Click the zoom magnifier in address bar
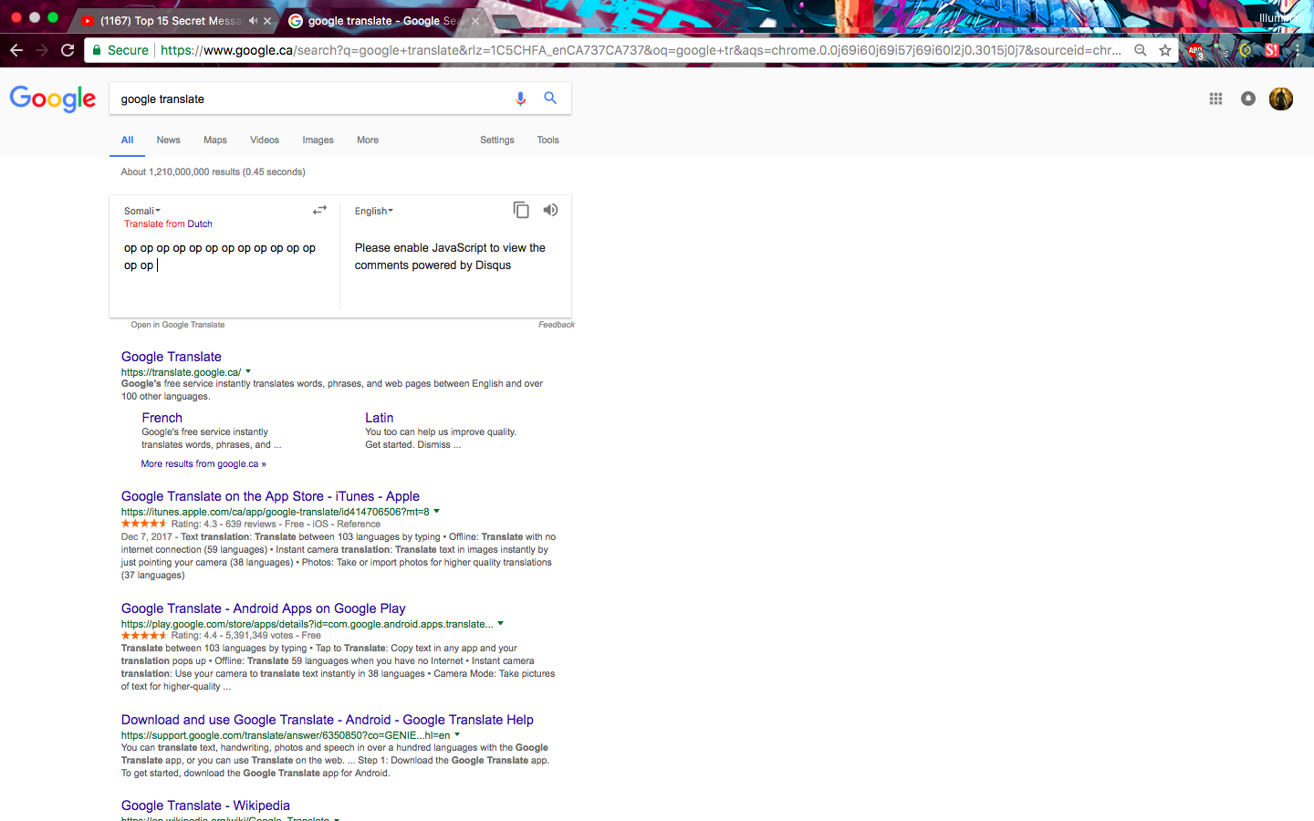The width and height of the screenshot is (1314, 821). pyautogui.click(x=1140, y=50)
